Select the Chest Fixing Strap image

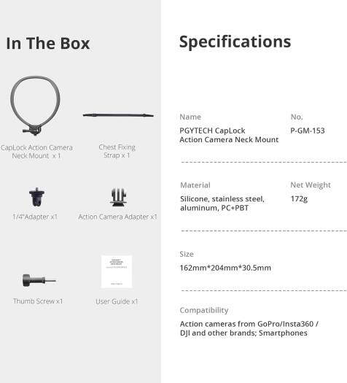coord(118,115)
